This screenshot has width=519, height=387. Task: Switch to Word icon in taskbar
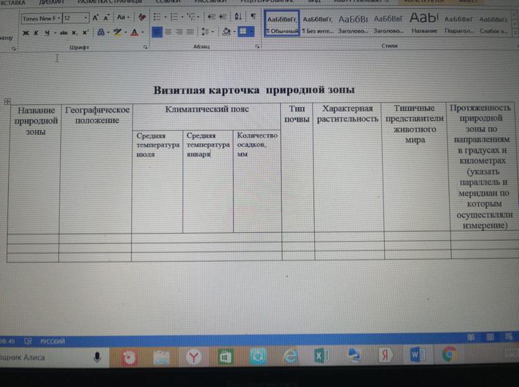[x=418, y=355]
